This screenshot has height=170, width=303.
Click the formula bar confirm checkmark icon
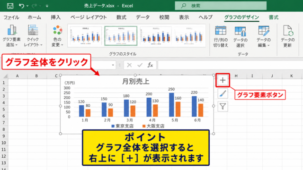click(x=140, y=65)
